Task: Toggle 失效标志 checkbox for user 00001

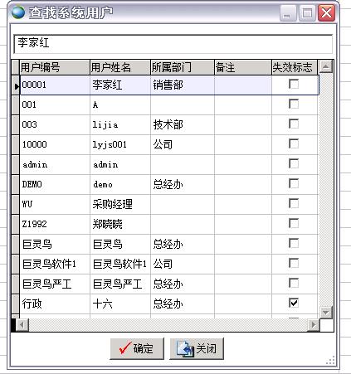Action: 294,84
